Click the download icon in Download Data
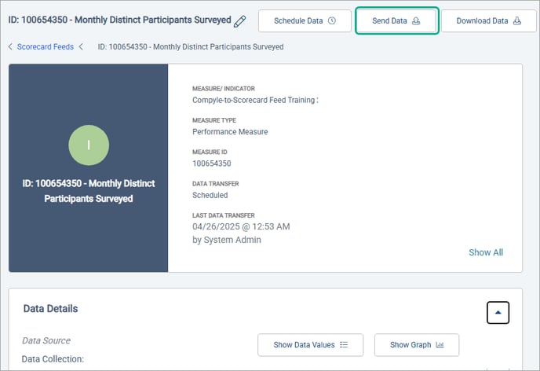This screenshot has height=371, width=540. tap(517, 21)
